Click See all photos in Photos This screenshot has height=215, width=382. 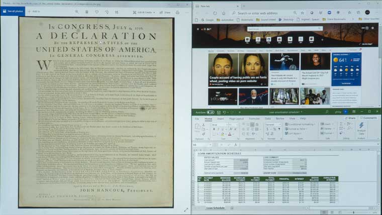click(x=13, y=11)
